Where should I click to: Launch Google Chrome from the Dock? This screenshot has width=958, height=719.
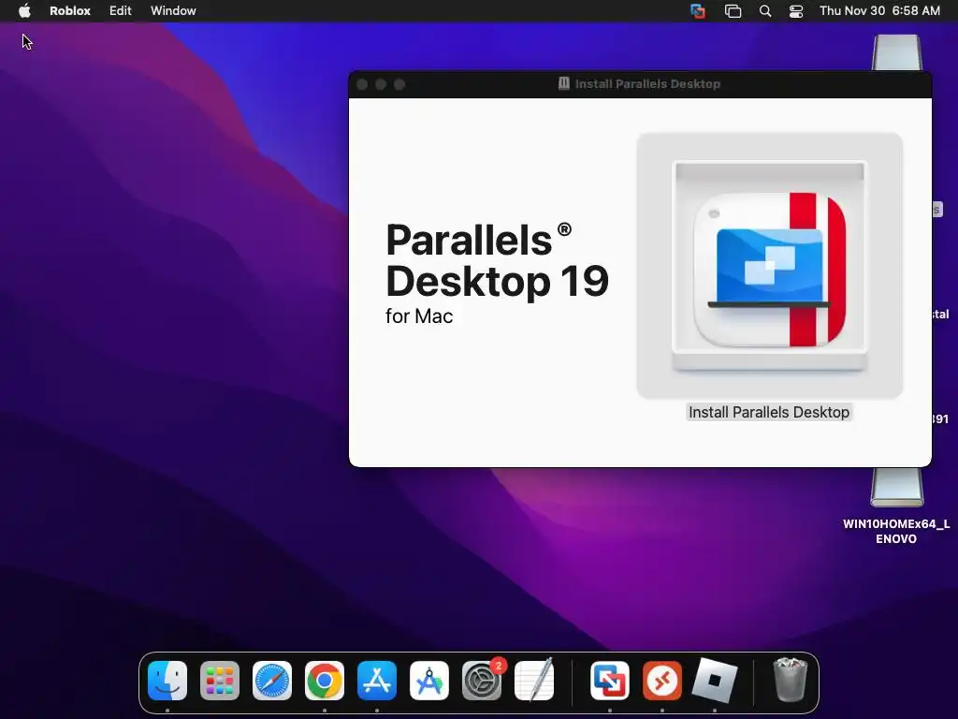pyautogui.click(x=325, y=681)
